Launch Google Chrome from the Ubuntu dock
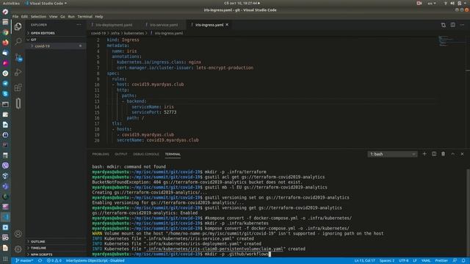The image size is (470, 264). pyautogui.click(x=5, y=32)
